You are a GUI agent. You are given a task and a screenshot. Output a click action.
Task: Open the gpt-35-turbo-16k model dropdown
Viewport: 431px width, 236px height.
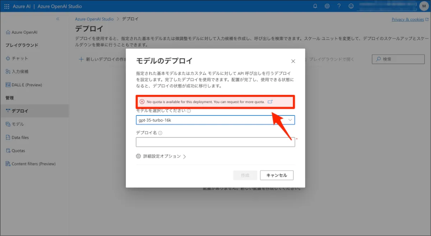[215, 120]
